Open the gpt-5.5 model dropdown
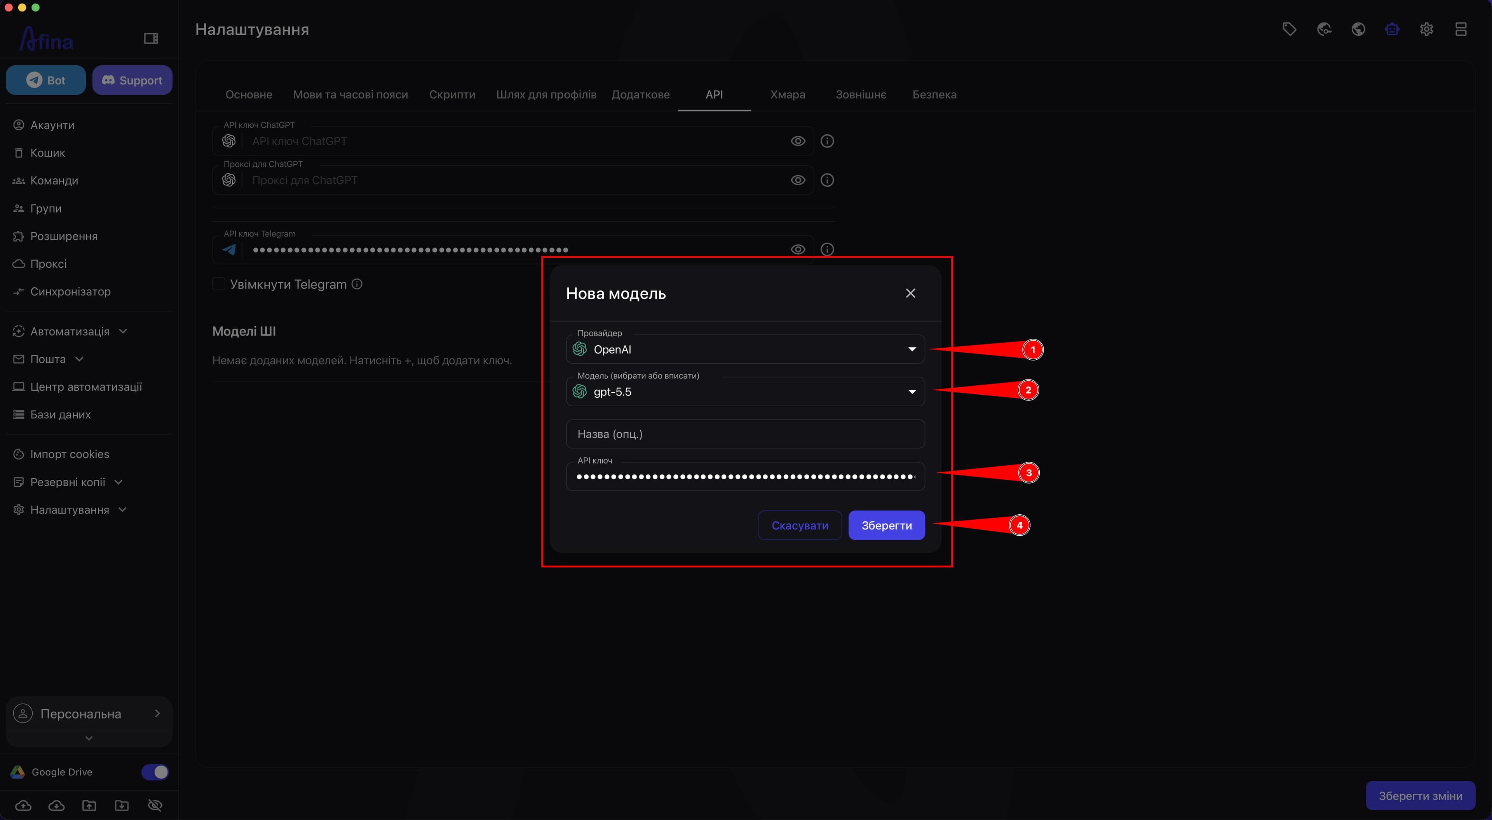The width and height of the screenshot is (1492, 820). coord(746,392)
